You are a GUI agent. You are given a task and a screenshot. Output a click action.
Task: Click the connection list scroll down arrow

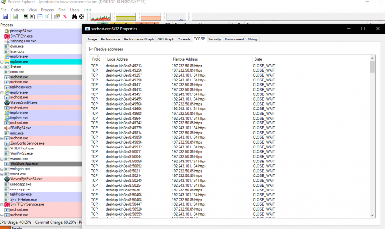[372, 215]
